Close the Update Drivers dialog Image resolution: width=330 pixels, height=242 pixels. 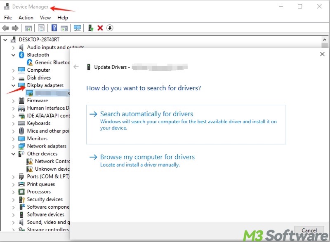[322, 54]
